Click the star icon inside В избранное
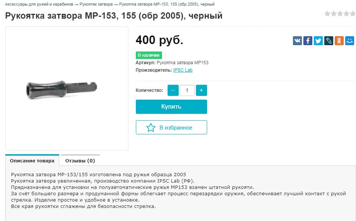 [150, 127]
